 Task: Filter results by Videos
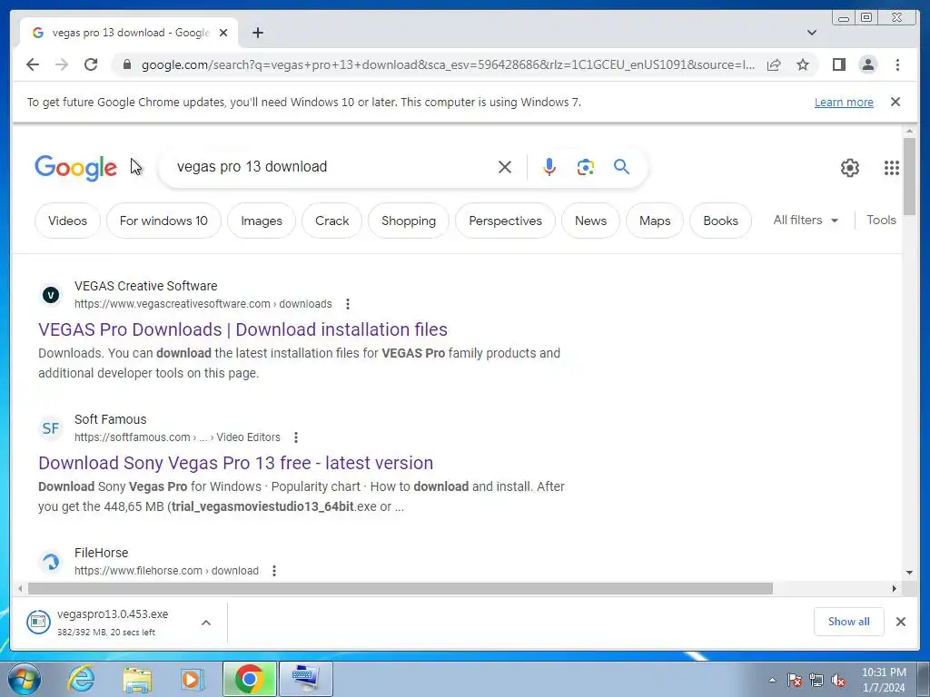[x=67, y=221]
